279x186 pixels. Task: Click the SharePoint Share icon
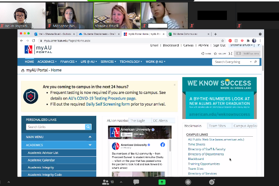coord(206,53)
